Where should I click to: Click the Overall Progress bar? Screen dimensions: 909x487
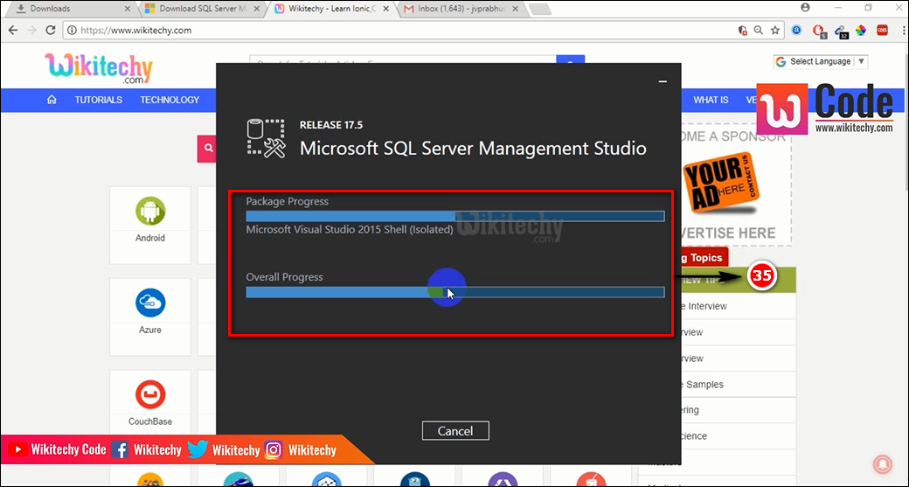point(454,292)
